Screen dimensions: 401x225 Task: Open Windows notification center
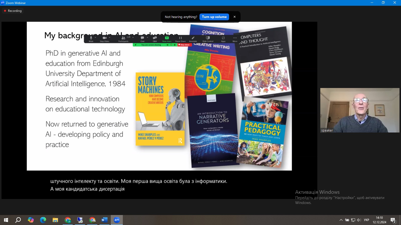(x=393, y=220)
